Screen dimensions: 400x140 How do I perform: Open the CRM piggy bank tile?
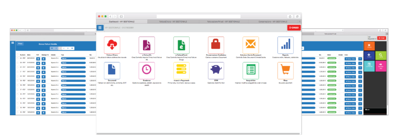[216, 70]
